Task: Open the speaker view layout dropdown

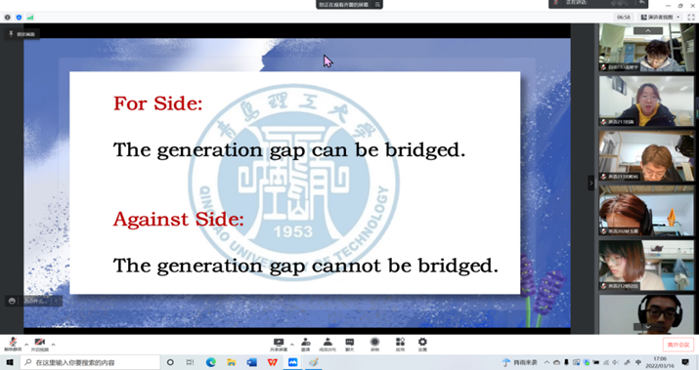Action: 660,17
